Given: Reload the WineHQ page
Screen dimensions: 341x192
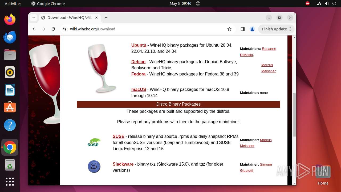Looking at the screenshot, I should tap(53, 29).
